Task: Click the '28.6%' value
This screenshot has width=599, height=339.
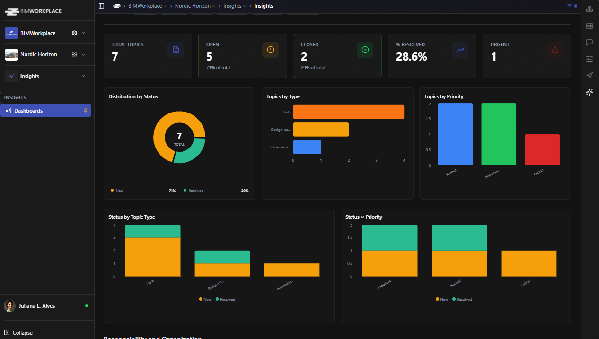Action: point(411,57)
